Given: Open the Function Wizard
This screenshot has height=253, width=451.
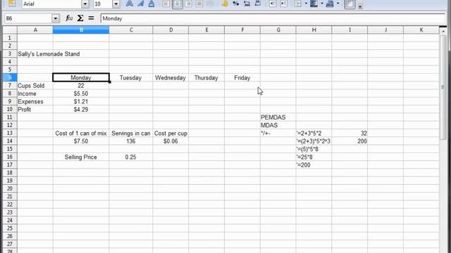Looking at the screenshot, I should [69, 18].
